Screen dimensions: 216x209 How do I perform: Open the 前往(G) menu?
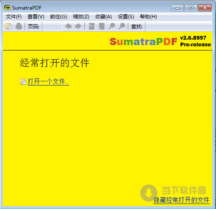[x=58, y=17]
